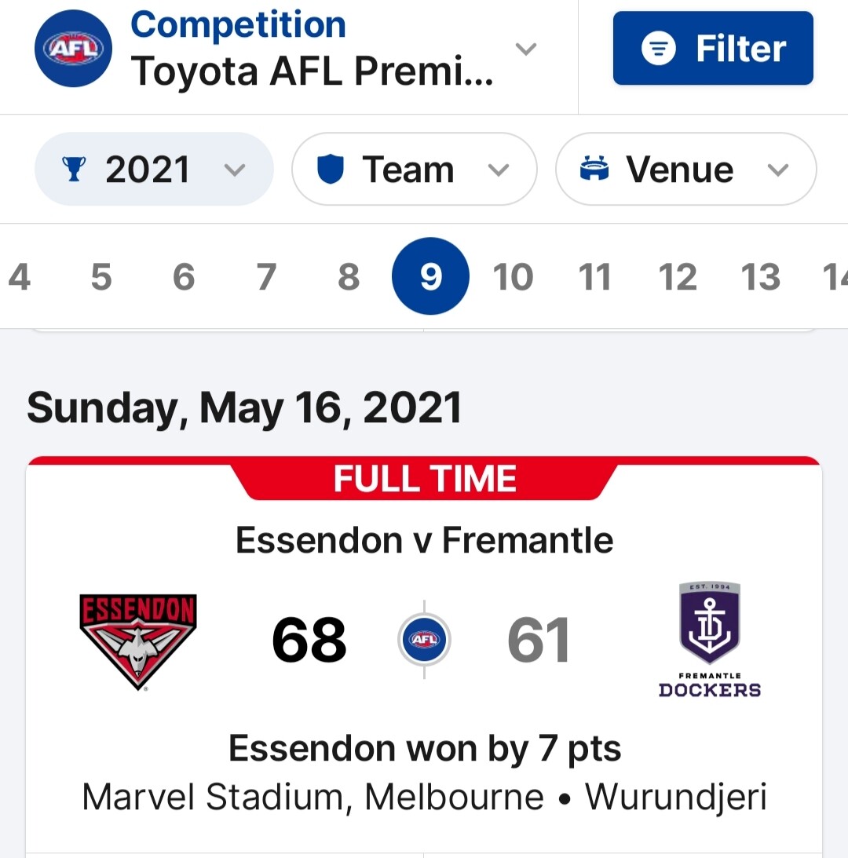The width and height of the screenshot is (848, 858).
Task: Open the 2021 season dropdown
Action: pos(154,170)
